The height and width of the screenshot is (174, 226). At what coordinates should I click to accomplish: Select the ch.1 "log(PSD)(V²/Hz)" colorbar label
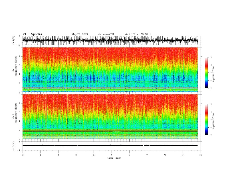pos(213,74)
